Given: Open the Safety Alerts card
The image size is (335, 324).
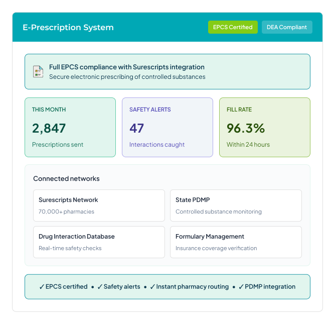Looking at the screenshot, I should coord(167,127).
